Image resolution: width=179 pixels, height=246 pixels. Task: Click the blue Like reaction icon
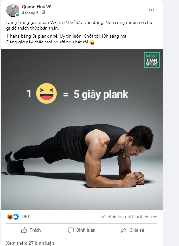(x=16, y=217)
